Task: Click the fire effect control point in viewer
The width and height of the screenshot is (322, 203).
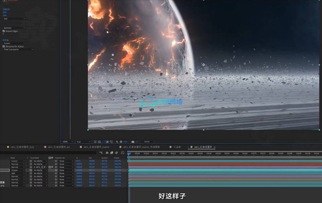Action: coord(113,55)
